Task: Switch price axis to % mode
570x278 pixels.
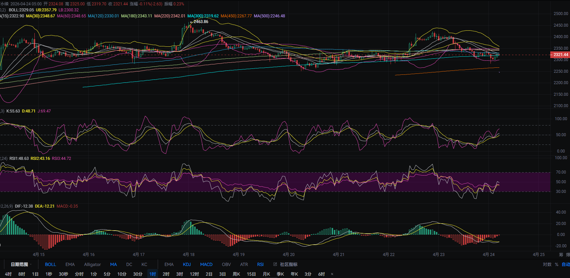Action: click(557, 264)
